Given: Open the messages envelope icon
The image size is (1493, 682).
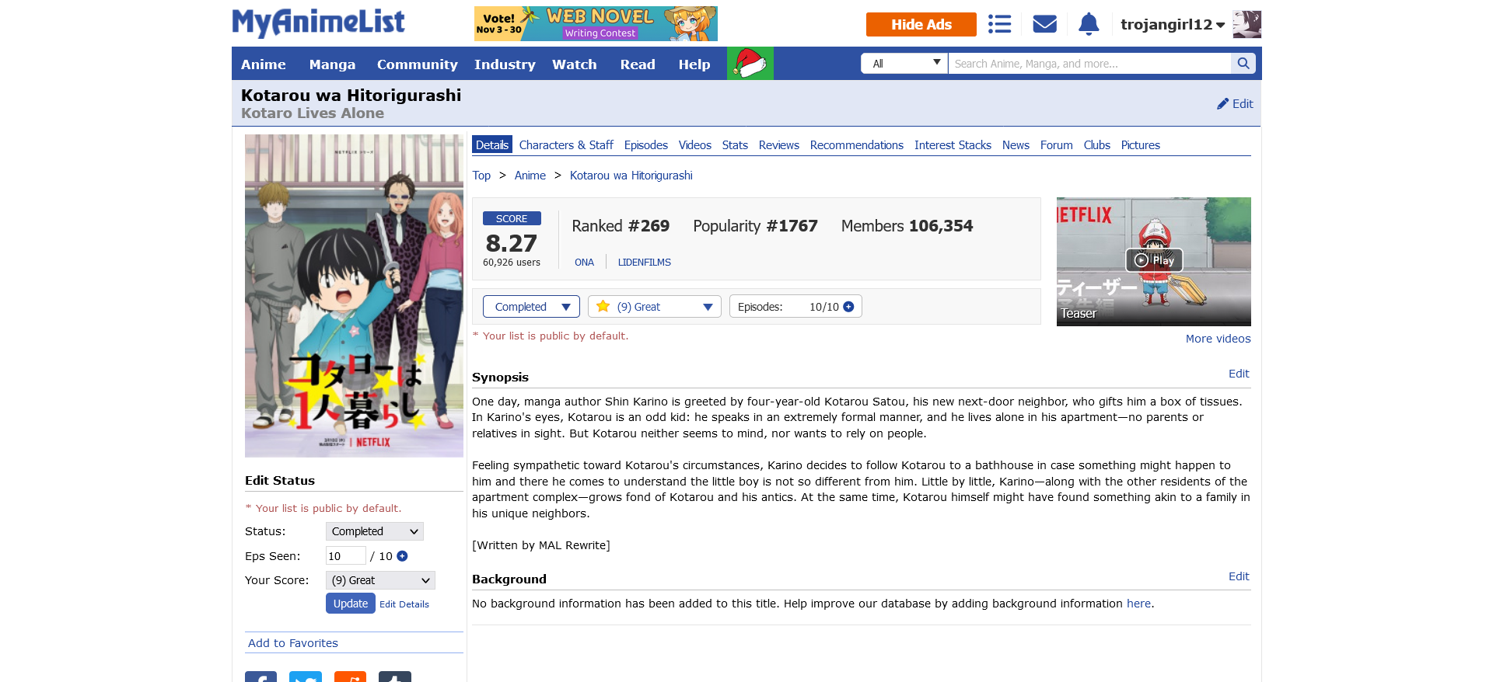Looking at the screenshot, I should click(x=1044, y=24).
